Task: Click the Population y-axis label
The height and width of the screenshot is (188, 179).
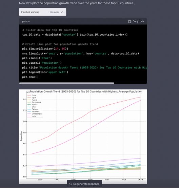Action: (x=21, y=136)
